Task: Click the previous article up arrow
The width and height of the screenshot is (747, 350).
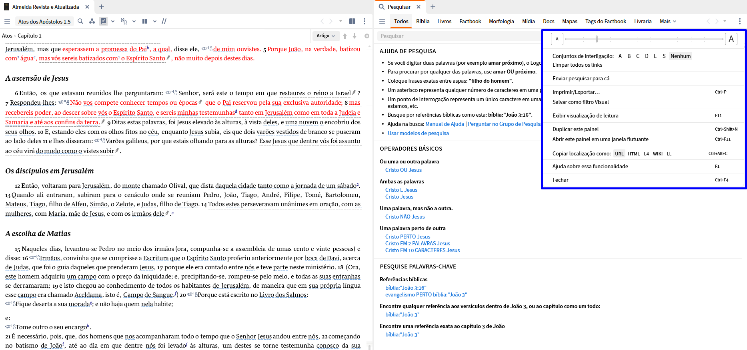Action: pyautogui.click(x=345, y=36)
